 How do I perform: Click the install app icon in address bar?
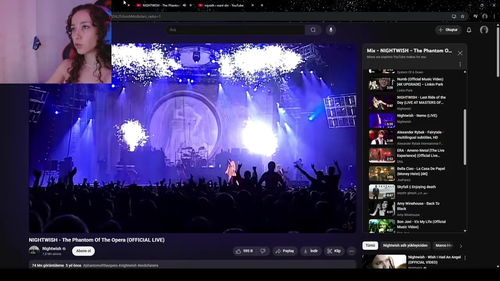click(454, 16)
